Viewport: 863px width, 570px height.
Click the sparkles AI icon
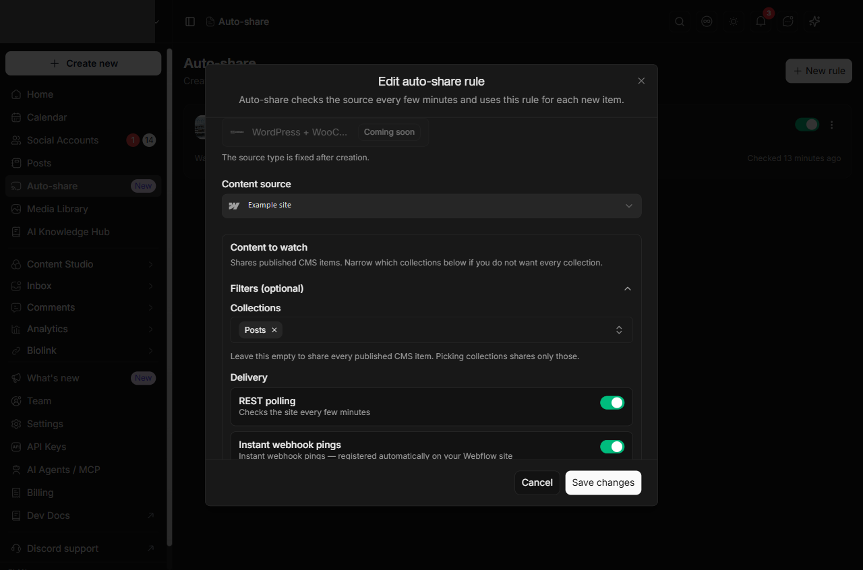click(x=814, y=22)
